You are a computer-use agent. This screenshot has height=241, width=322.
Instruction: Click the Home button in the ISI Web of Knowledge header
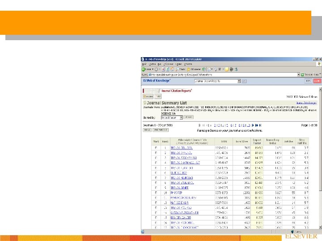pyautogui.click(x=308, y=81)
